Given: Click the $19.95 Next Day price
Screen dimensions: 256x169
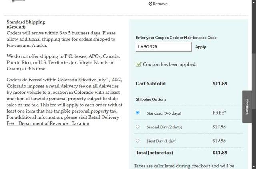Looking at the screenshot, I should (219, 141).
